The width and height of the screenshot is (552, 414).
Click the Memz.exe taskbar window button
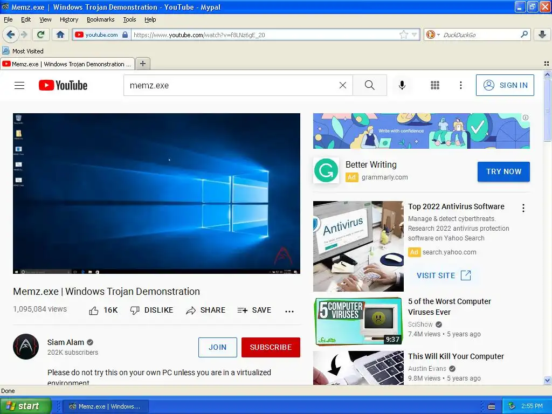(x=106, y=406)
